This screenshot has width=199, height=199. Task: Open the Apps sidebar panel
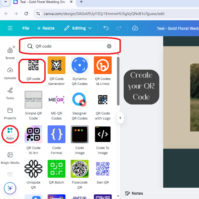[x=10, y=133]
